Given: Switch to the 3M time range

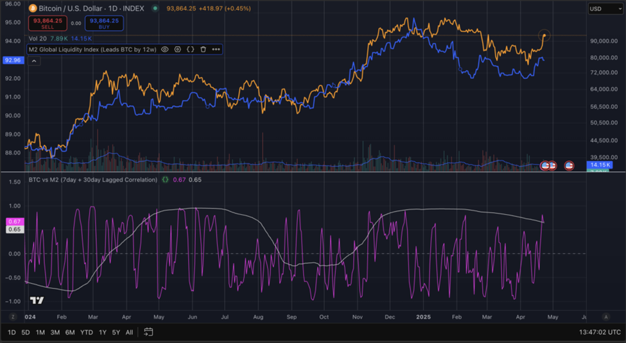Looking at the screenshot, I should click(x=55, y=332).
